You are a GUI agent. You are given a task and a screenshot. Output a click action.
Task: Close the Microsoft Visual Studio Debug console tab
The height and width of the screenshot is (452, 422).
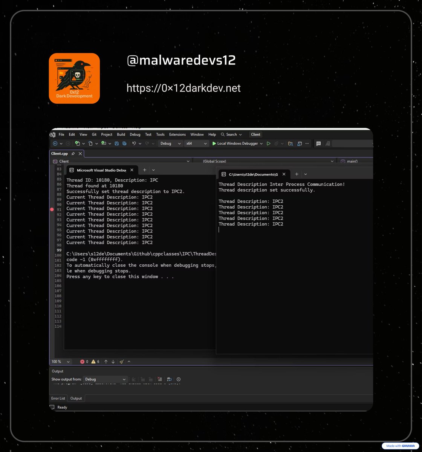[132, 170]
